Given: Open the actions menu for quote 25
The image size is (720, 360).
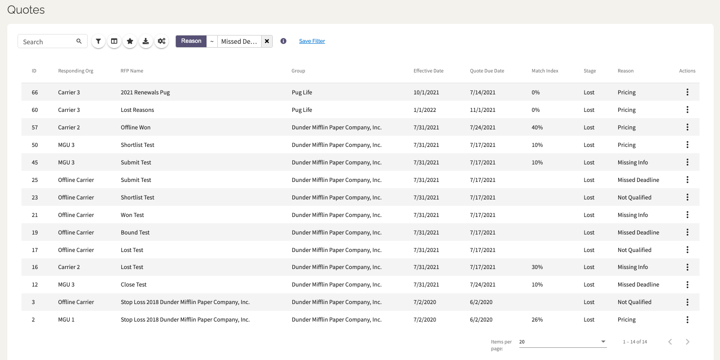Looking at the screenshot, I should click(x=687, y=180).
